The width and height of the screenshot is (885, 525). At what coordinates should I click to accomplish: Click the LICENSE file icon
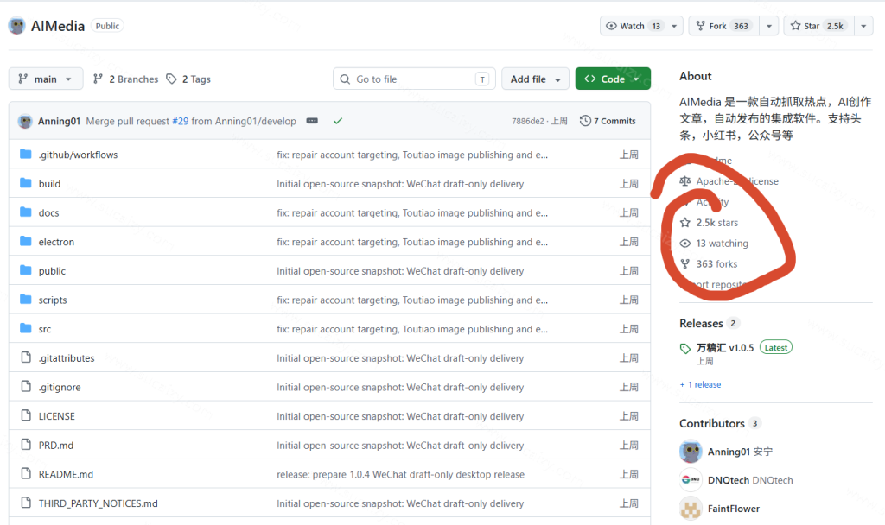tap(25, 415)
